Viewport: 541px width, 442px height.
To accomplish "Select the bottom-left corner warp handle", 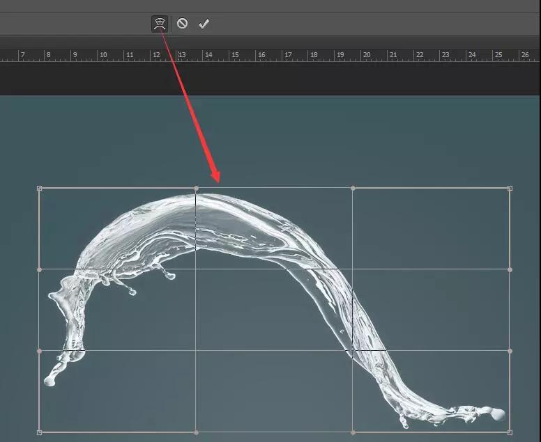I will 39,432.
